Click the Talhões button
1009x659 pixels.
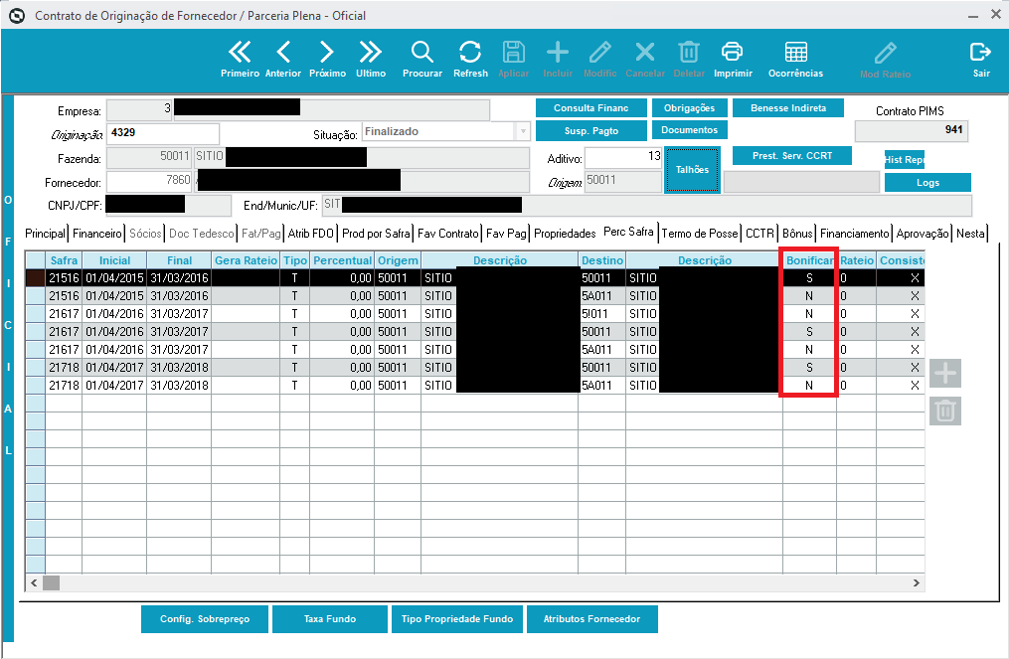(692, 170)
